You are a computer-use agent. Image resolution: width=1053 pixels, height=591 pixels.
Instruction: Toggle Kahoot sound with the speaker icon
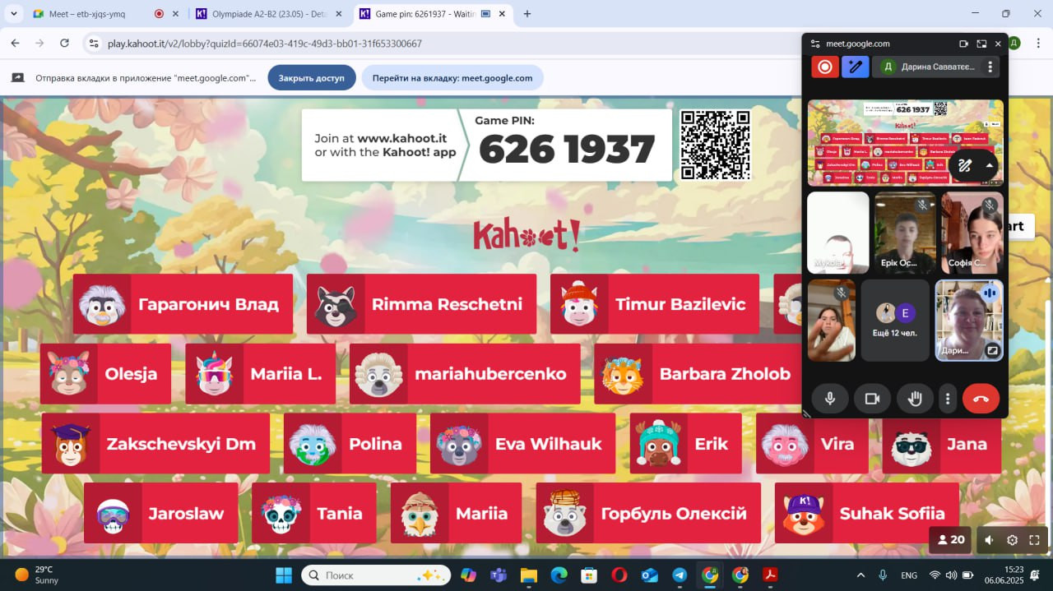pyautogui.click(x=989, y=540)
